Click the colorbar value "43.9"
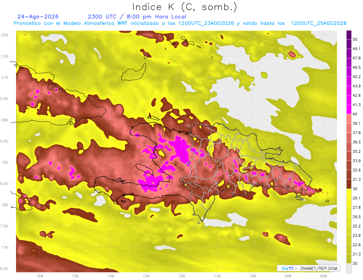This screenshot has width=363, height=280. click(x=357, y=86)
